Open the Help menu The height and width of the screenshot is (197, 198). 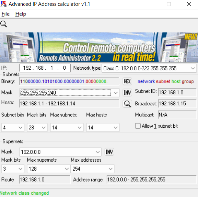21,14
